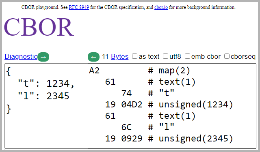Tick the cborseq checkbox
This screenshot has width=260, height=152.
227,56
